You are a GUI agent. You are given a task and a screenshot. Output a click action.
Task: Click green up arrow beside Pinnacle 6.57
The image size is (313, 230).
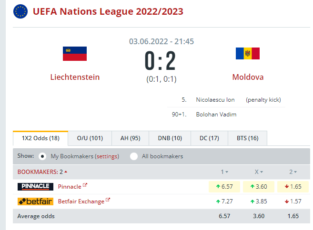click(218, 187)
